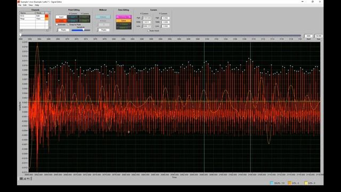Click the X Cursors Low value field

pyautogui.click(x=147, y=26)
